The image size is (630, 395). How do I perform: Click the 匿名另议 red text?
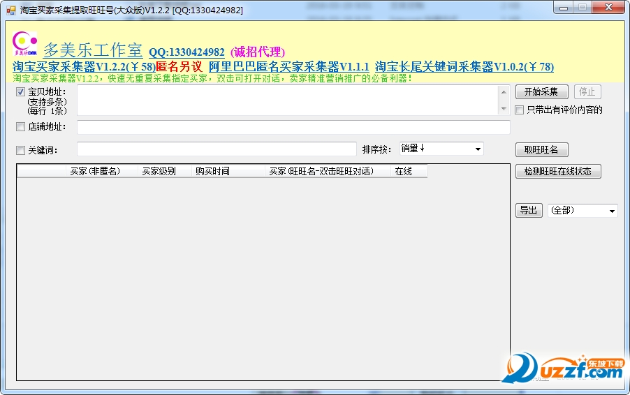(180, 66)
